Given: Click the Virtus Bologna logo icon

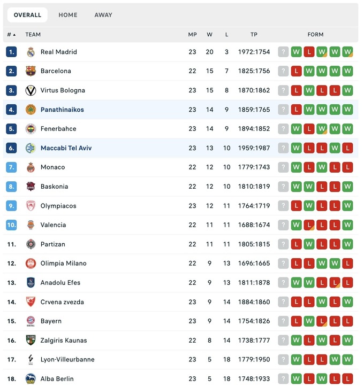Looking at the screenshot, I should pyautogui.click(x=31, y=90).
